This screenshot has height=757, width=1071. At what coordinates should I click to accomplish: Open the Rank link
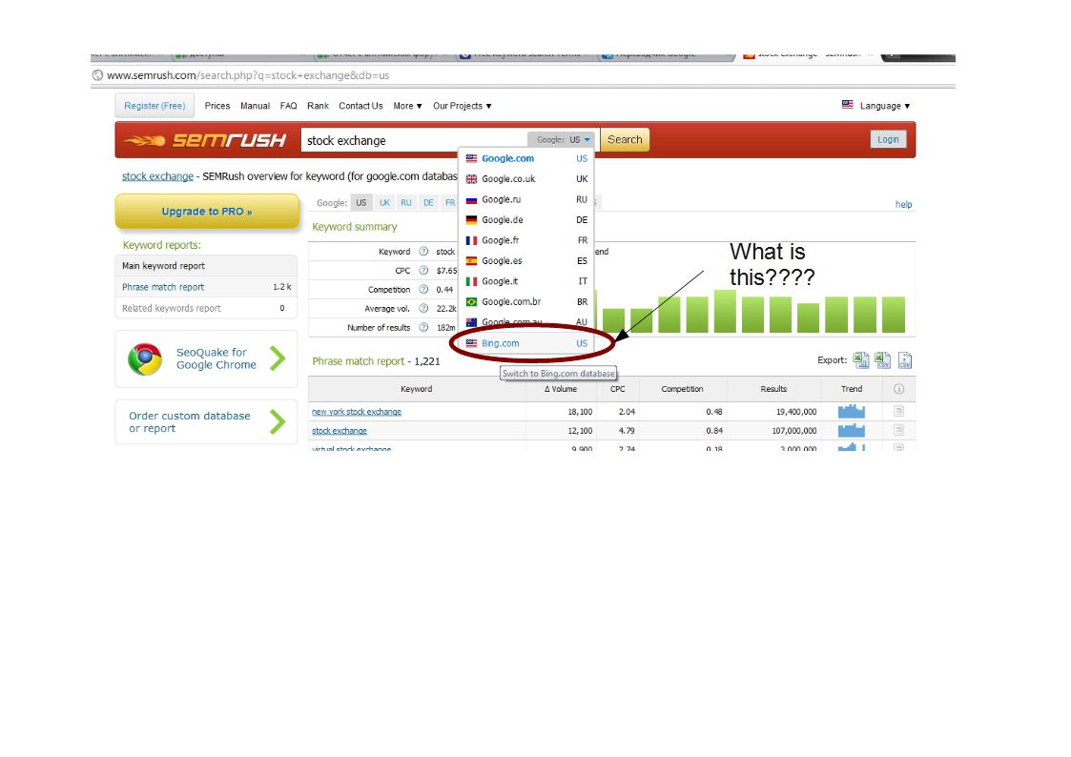point(318,106)
